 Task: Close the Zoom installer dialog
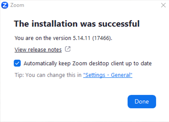[163, 5]
